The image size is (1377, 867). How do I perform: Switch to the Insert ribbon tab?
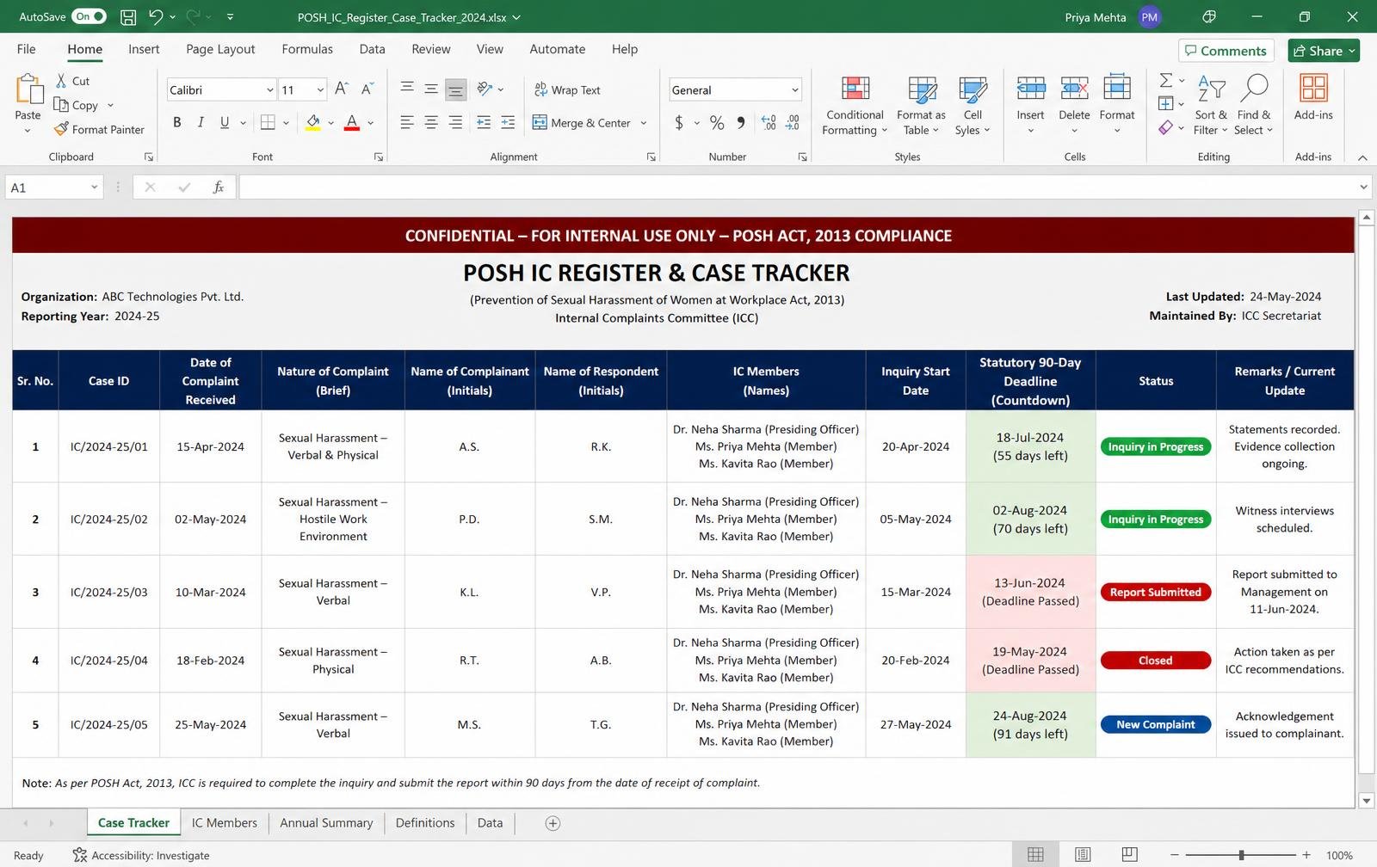coord(144,49)
